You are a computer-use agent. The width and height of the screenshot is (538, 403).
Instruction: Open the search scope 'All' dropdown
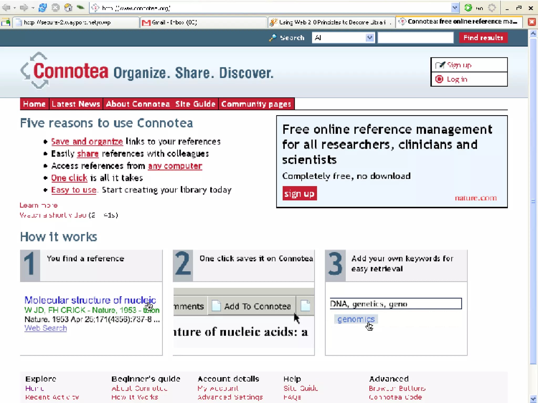[x=369, y=38]
